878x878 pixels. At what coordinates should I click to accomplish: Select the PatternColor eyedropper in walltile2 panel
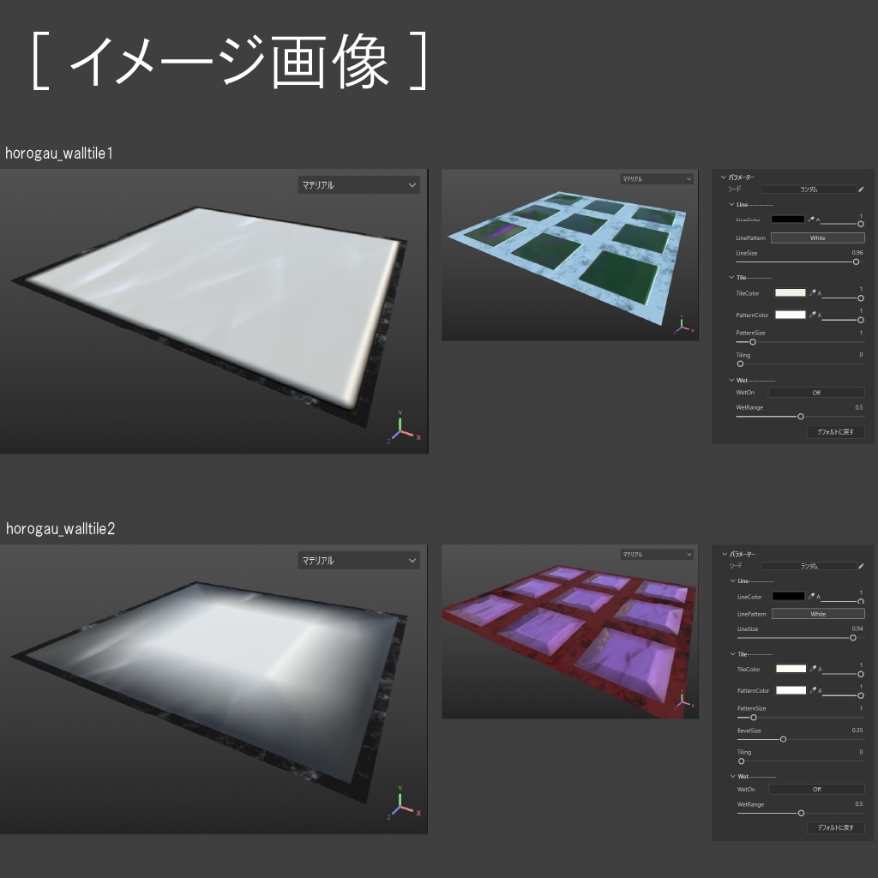(813, 691)
